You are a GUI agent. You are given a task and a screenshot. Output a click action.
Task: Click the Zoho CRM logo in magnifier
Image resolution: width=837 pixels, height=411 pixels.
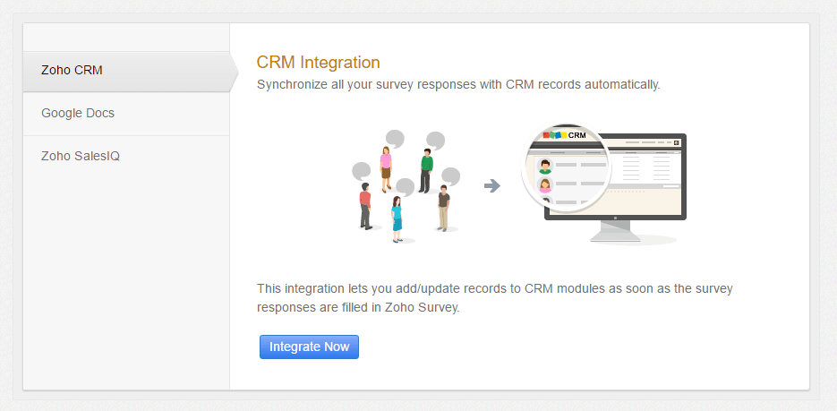[x=564, y=135]
